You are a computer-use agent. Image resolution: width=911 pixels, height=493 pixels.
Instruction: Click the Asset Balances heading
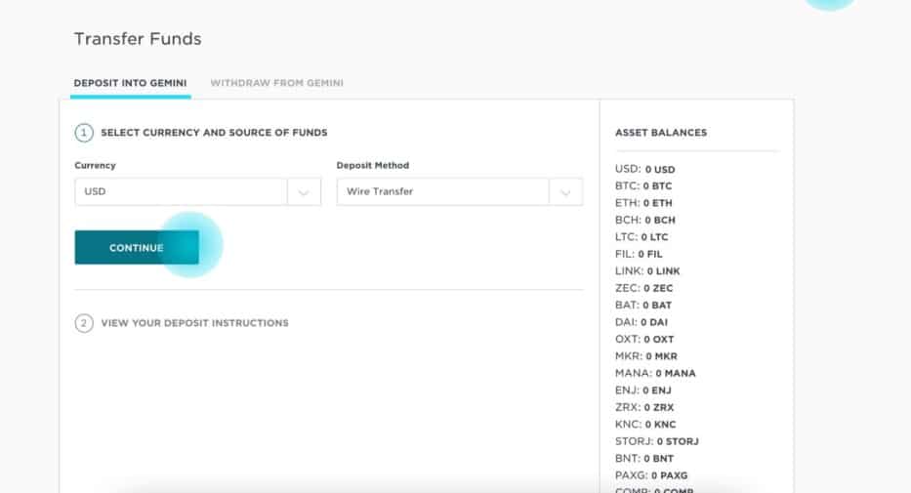[x=661, y=133]
